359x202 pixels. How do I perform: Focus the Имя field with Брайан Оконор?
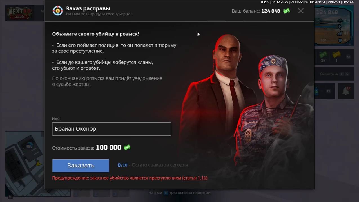(x=112, y=129)
